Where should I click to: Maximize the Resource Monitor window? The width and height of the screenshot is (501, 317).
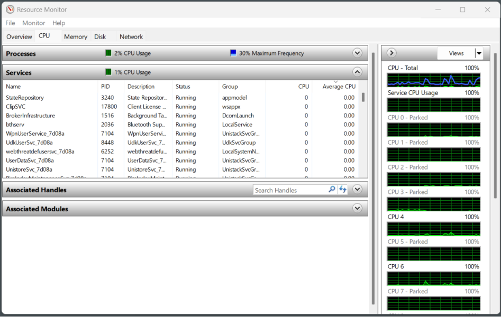462,10
